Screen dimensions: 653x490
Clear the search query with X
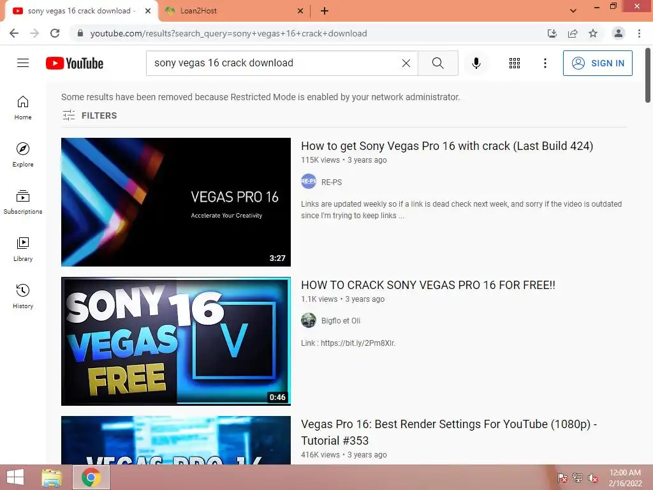(406, 63)
